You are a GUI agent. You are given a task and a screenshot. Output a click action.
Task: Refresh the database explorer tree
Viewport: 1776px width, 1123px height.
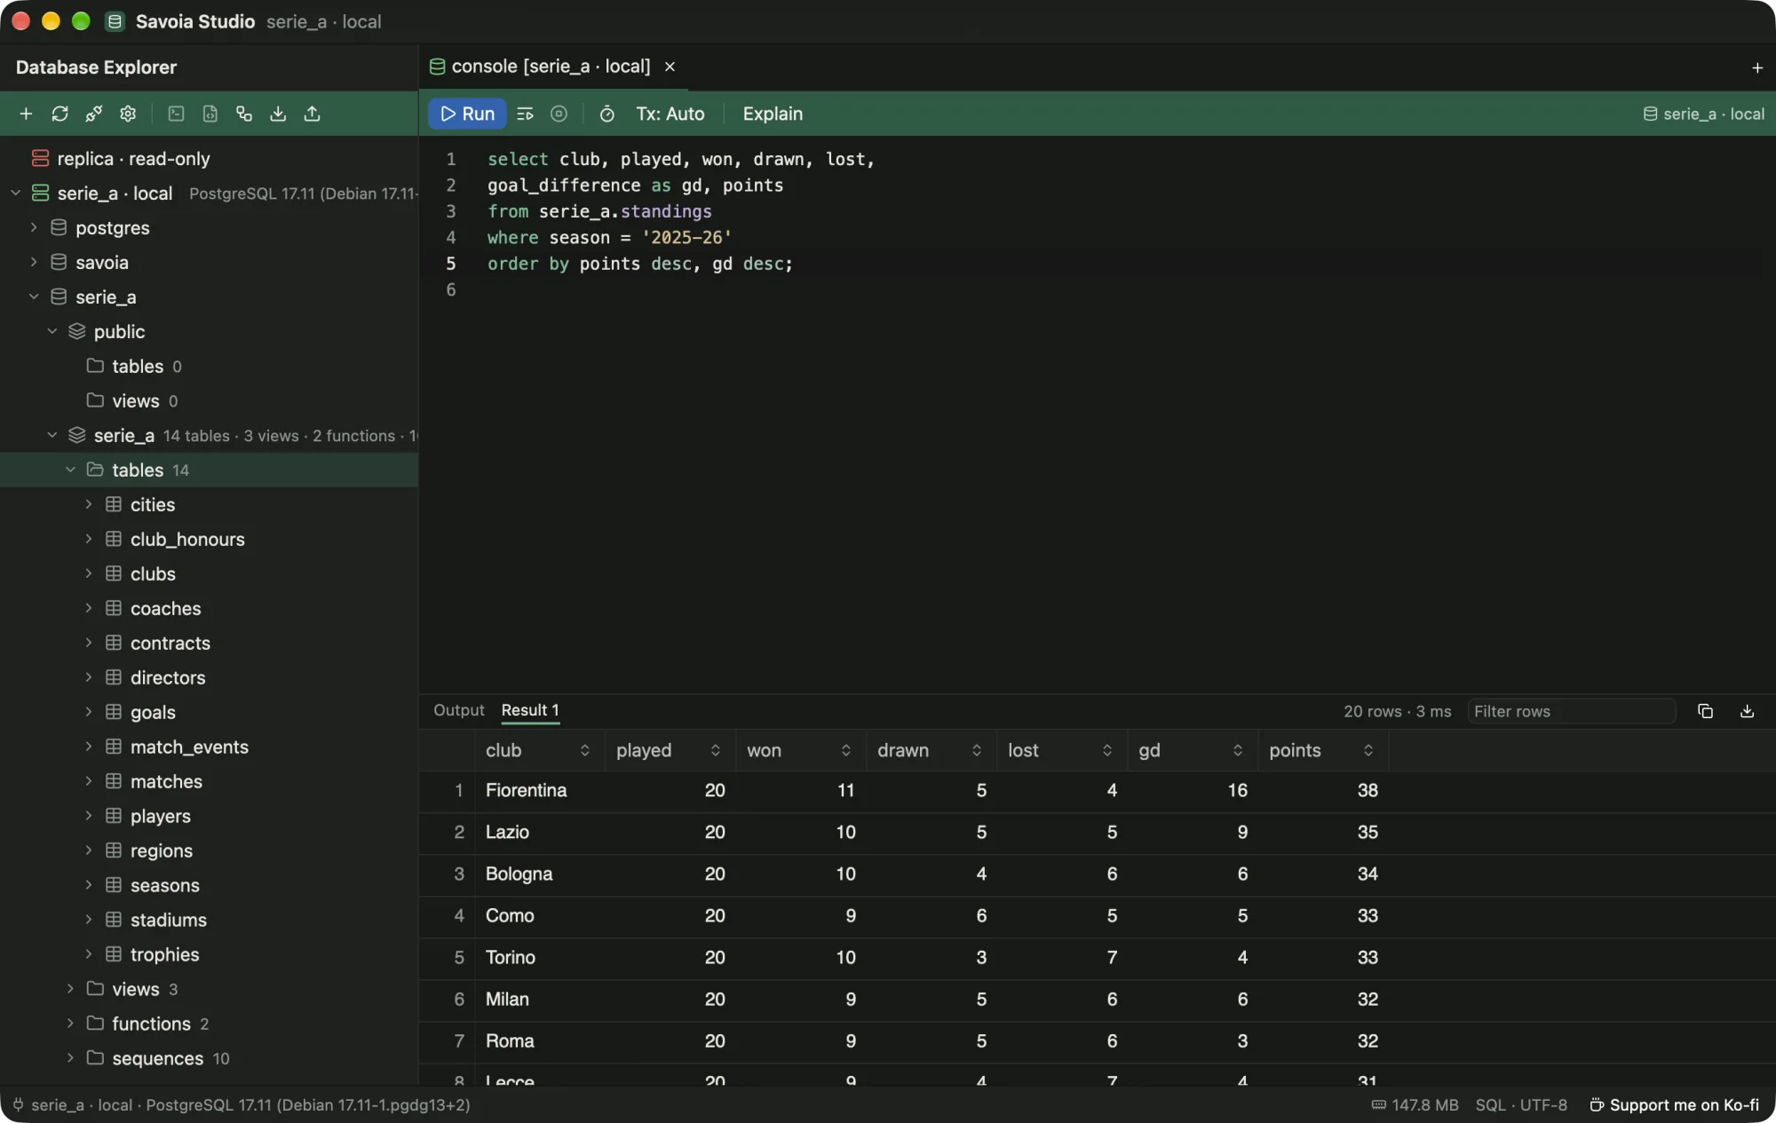[x=59, y=114]
